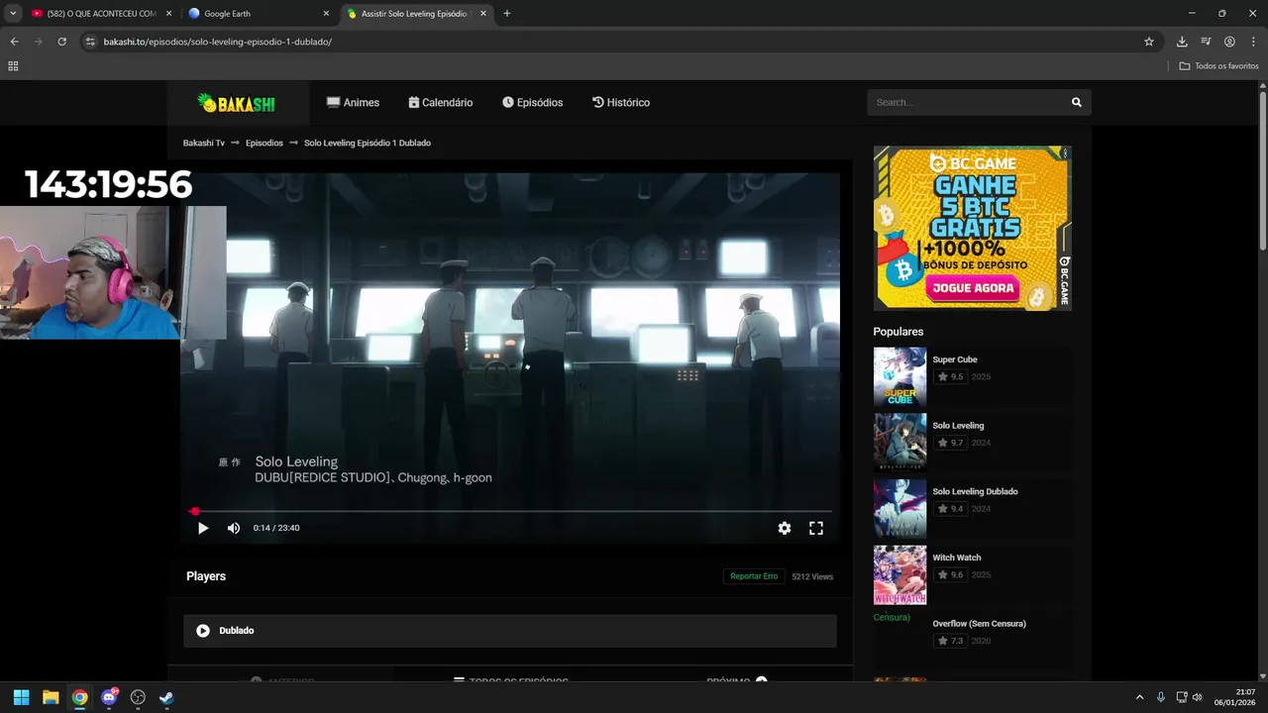Open Steam from the taskbar
Image resolution: width=1268 pixels, height=713 pixels.
pyautogui.click(x=166, y=697)
